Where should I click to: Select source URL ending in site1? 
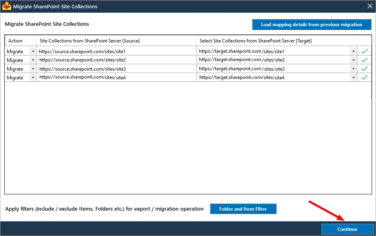tap(82, 51)
